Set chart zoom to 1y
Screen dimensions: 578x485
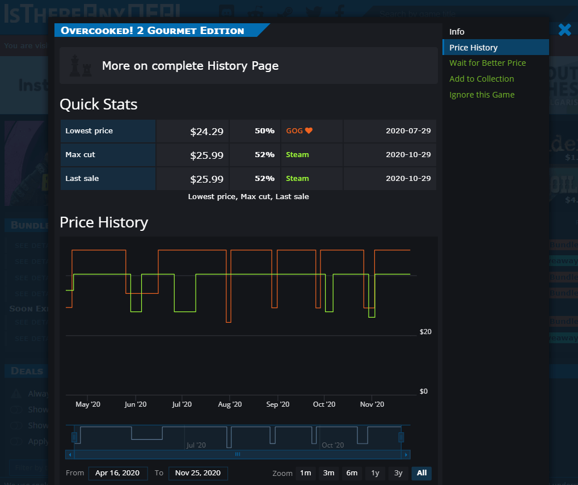click(375, 473)
